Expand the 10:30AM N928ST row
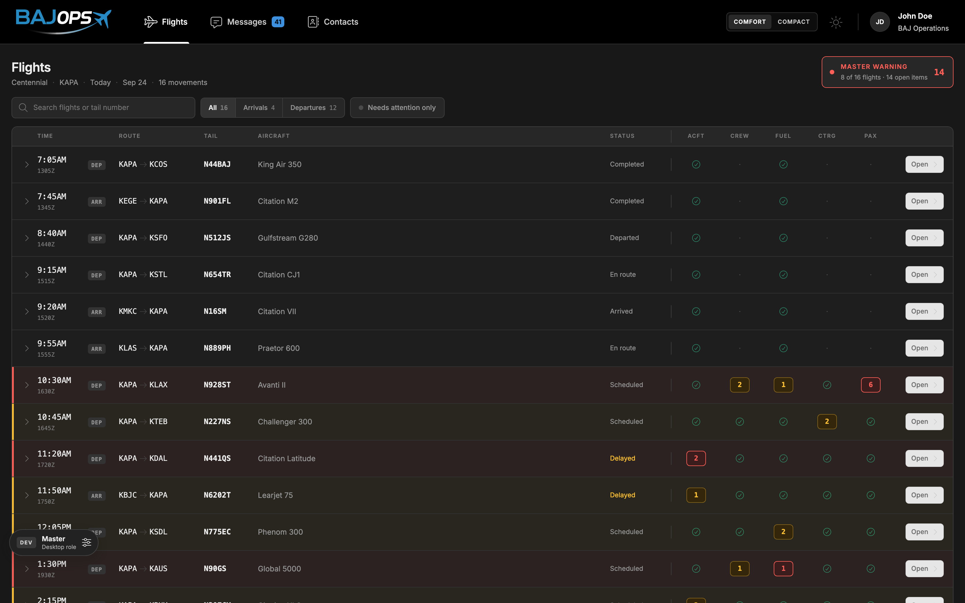965x603 pixels. click(27, 385)
